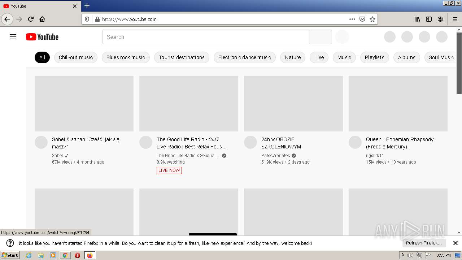Open Firefox account icon
Viewport: 462px width, 260px height.
coord(440,19)
